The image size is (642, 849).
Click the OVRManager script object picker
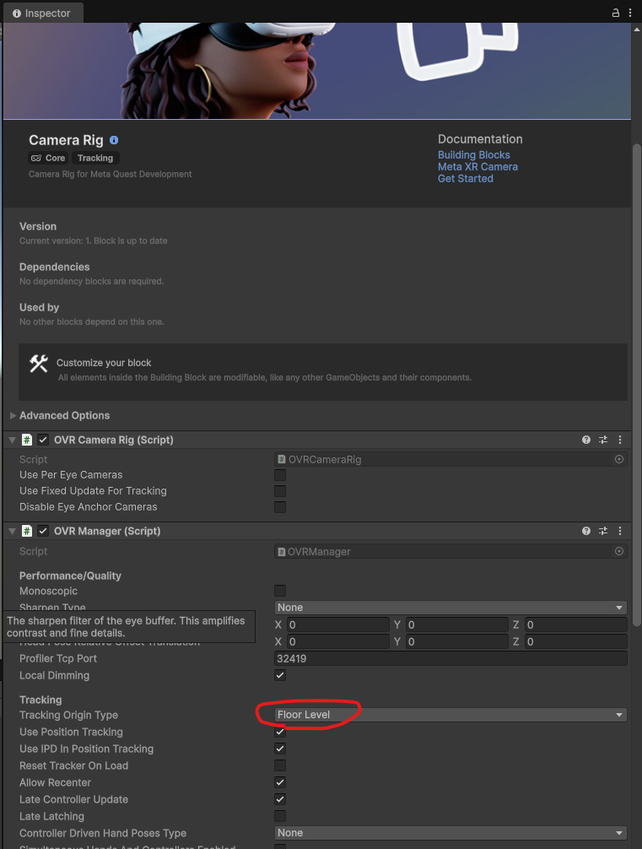pos(619,551)
